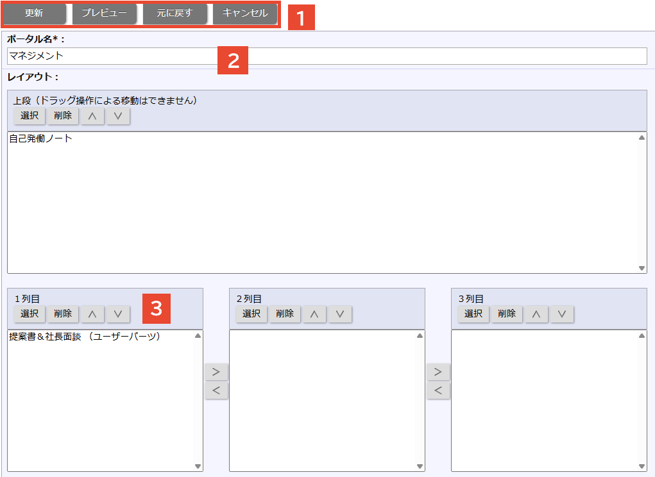Move item right from 1列目 to 2列目
The image size is (655, 477).
tap(216, 372)
